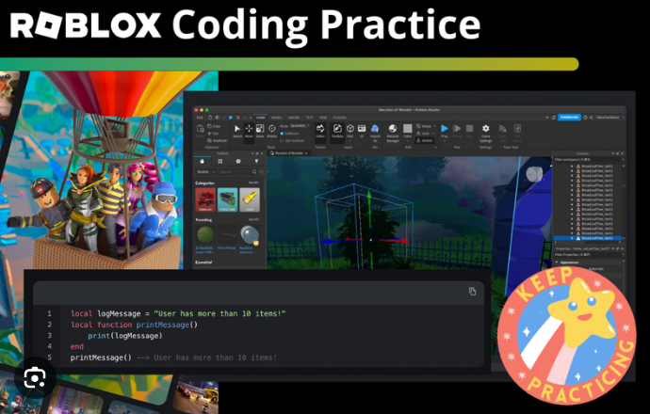This screenshot has height=414, width=650.
Task: Open Toolbox Creations lightbulb tab
Action: (256, 161)
